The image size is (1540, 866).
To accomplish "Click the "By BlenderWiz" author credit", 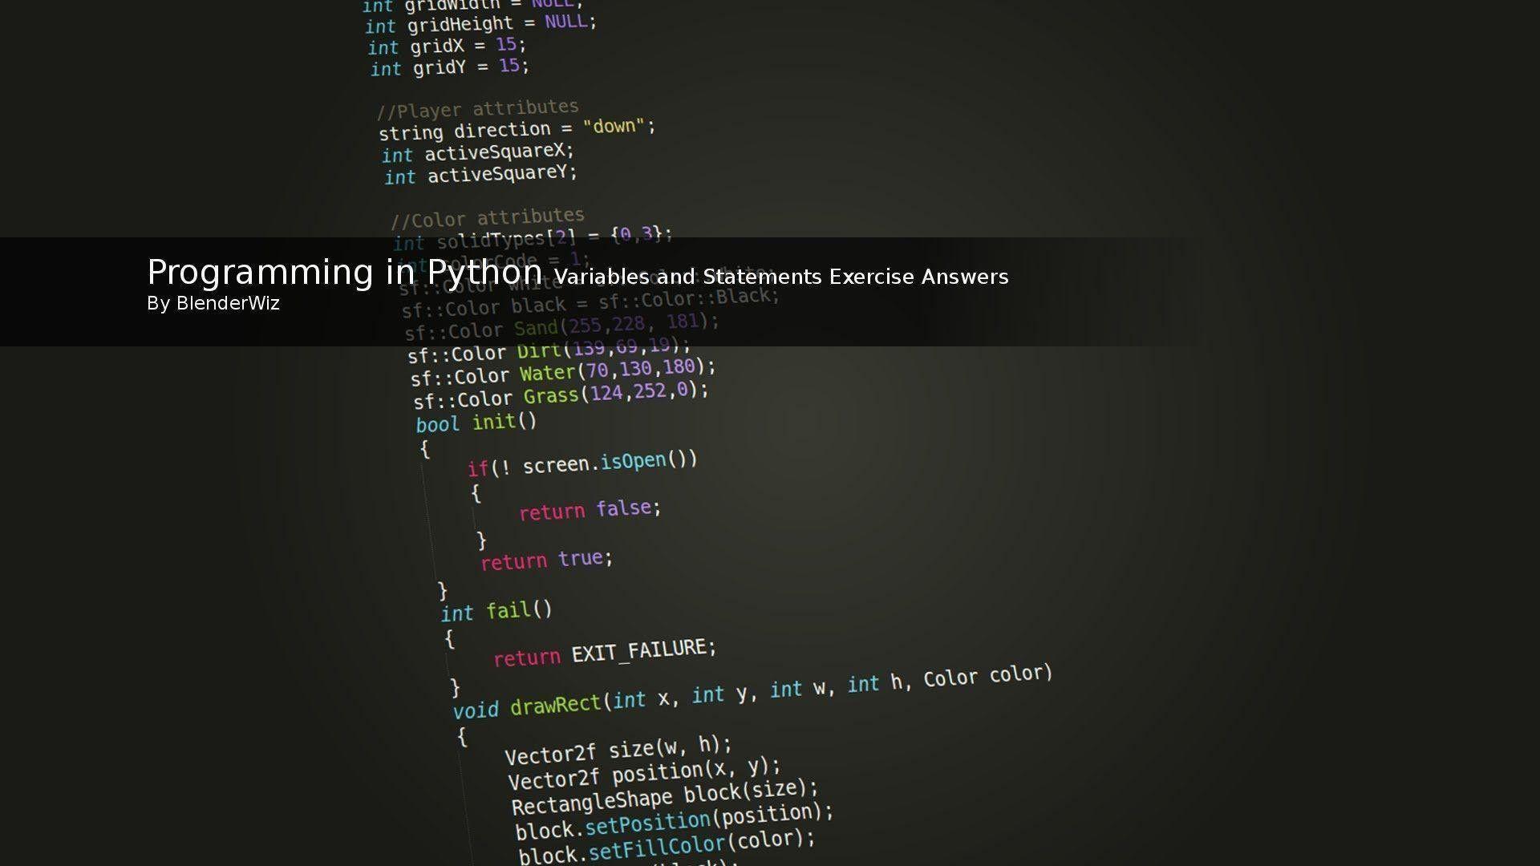I will click(213, 304).
